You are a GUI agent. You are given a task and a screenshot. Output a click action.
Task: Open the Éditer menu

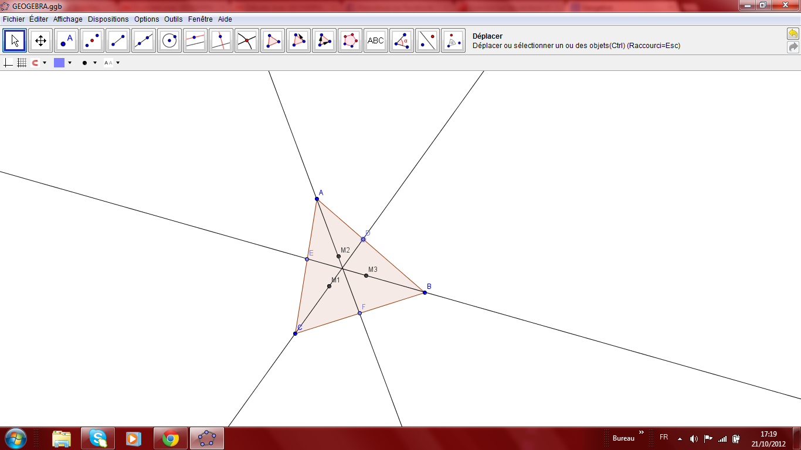click(39, 19)
